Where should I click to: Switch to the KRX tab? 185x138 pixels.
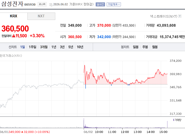tap(14, 16)
